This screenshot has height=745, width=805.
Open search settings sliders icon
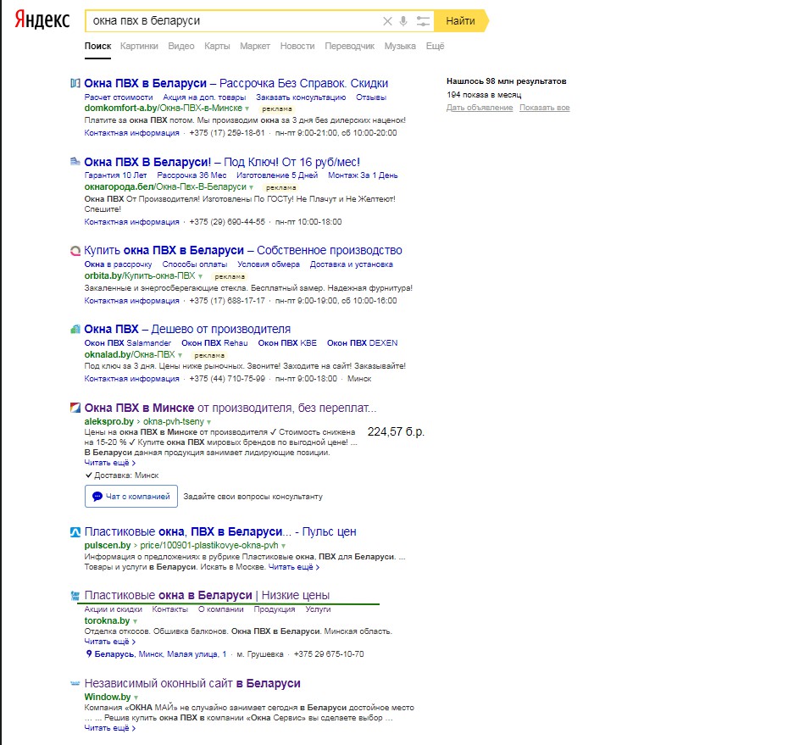click(423, 21)
